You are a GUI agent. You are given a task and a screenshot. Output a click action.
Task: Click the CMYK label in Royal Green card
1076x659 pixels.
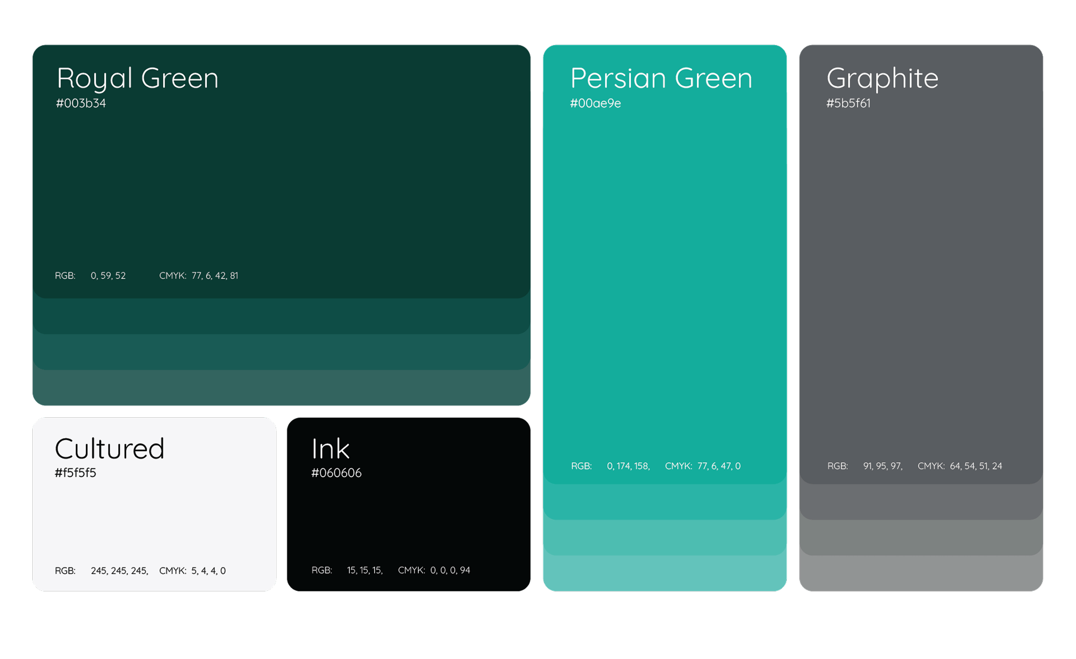[x=173, y=276]
